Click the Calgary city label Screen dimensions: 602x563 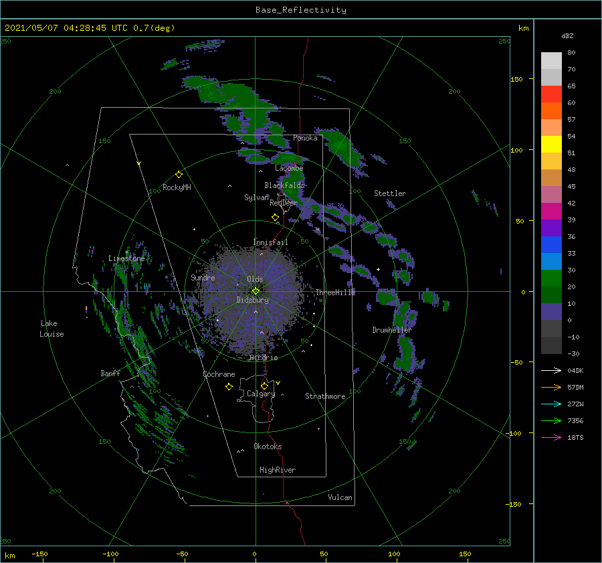tap(261, 394)
